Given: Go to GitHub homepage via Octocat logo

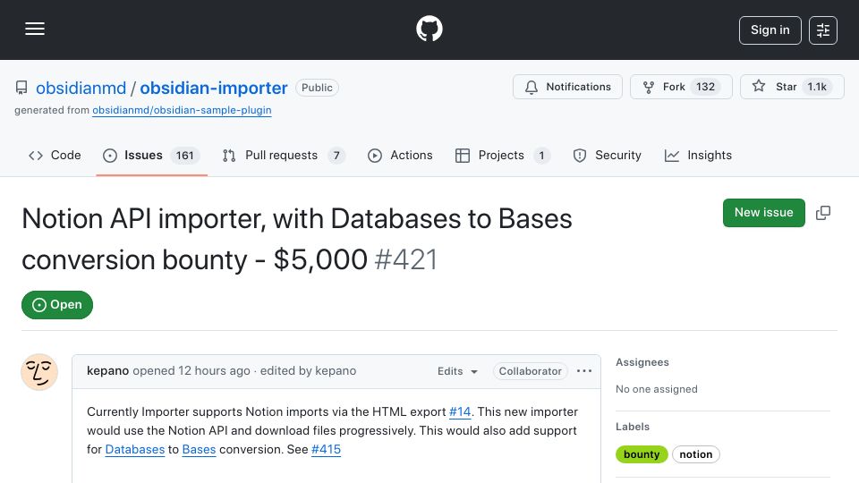Looking at the screenshot, I should (429, 29).
